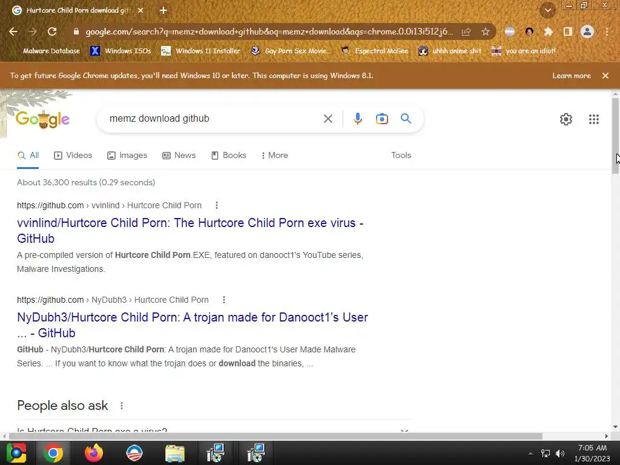This screenshot has height=465, width=620.
Task: Bookmark this page with the star icon
Action: click(x=486, y=31)
